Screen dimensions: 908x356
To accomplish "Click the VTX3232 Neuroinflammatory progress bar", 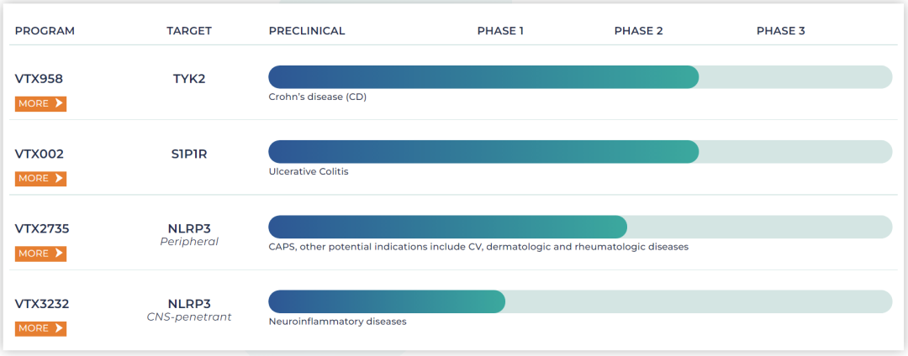I will tap(387, 301).
